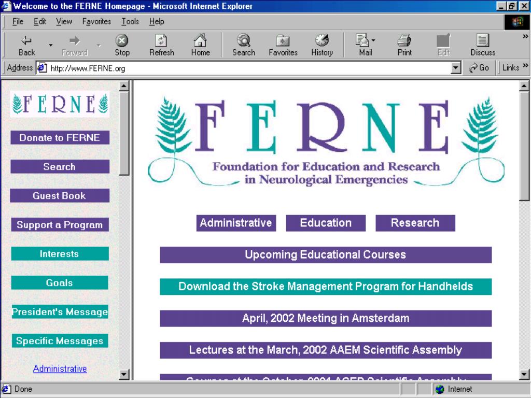
Task: Click the main page scrollbar up arrow
Action: coord(524,86)
